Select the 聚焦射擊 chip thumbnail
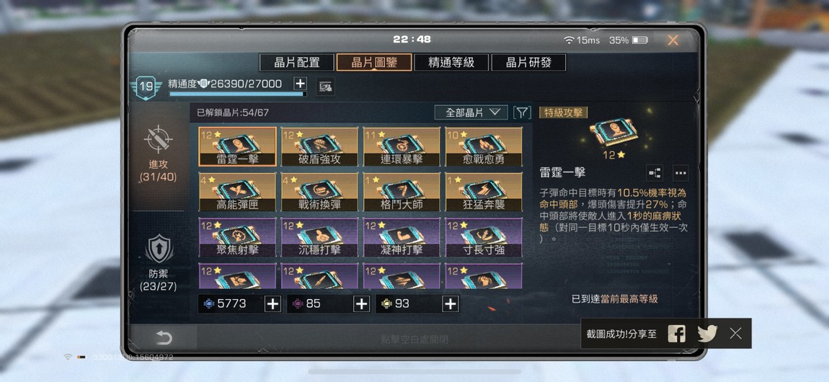829x382 pixels. click(x=237, y=237)
